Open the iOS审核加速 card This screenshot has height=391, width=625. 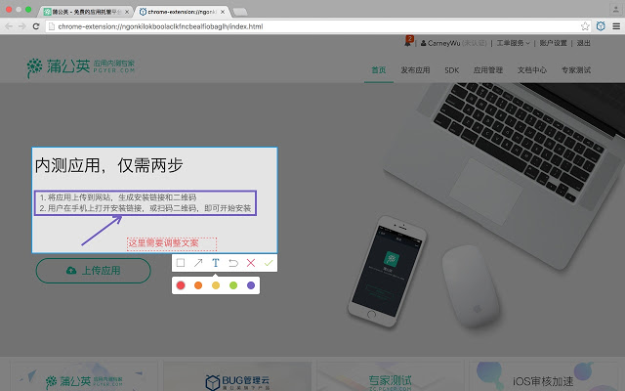point(543,376)
